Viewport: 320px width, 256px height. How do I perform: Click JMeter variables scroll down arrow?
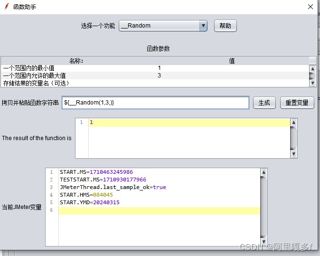[x=264, y=242]
